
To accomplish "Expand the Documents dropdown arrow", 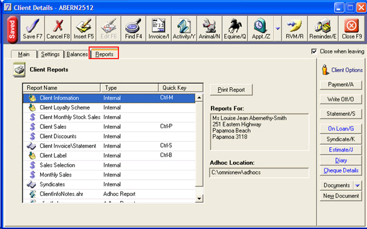I will (x=357, y=186).
